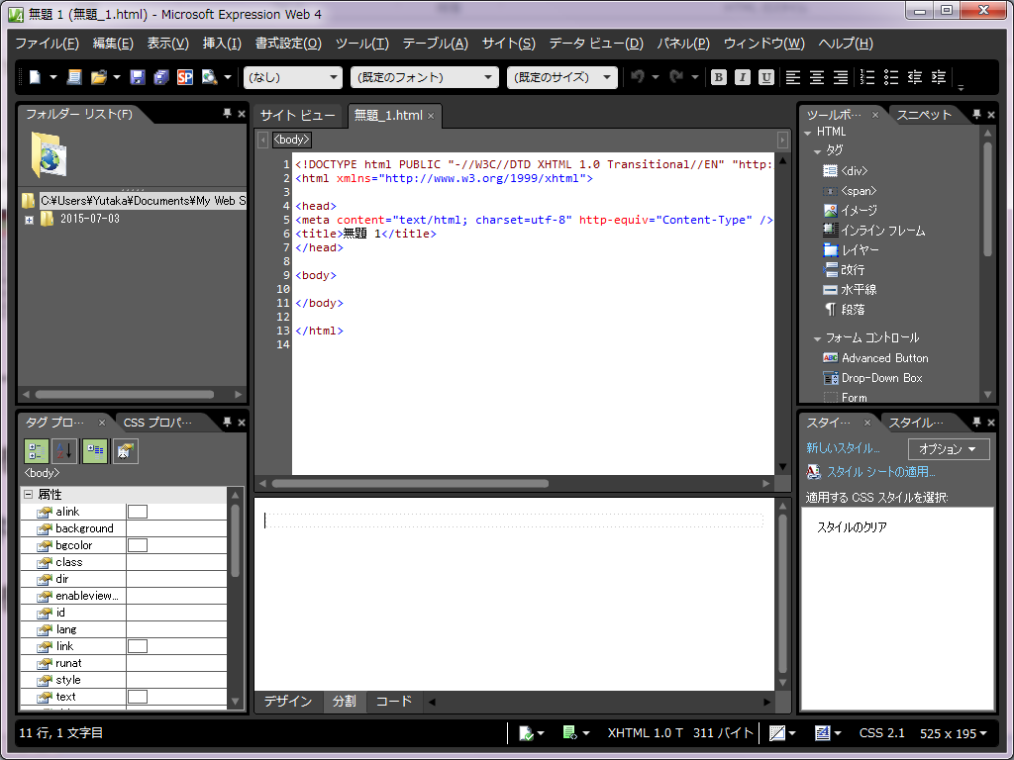The image size is (1014, 760).
Task: Sort tag properties alphabetically A-Z
Action: [64, 451]
